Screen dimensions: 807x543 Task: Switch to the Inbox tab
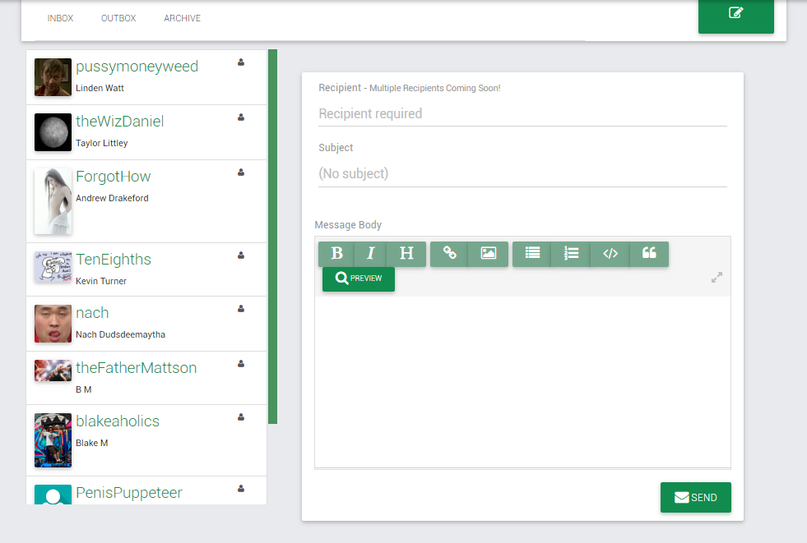click(60, 18)
